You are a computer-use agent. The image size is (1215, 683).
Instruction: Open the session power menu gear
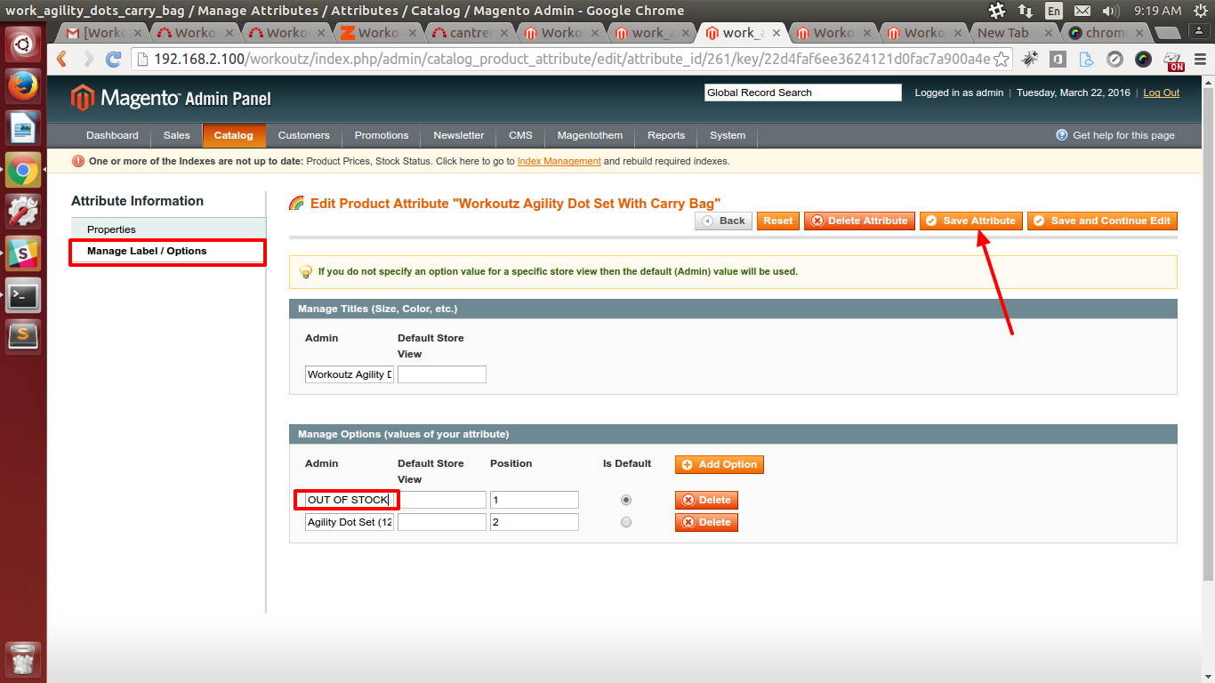pyautogui.click(x=1199, y=11)
